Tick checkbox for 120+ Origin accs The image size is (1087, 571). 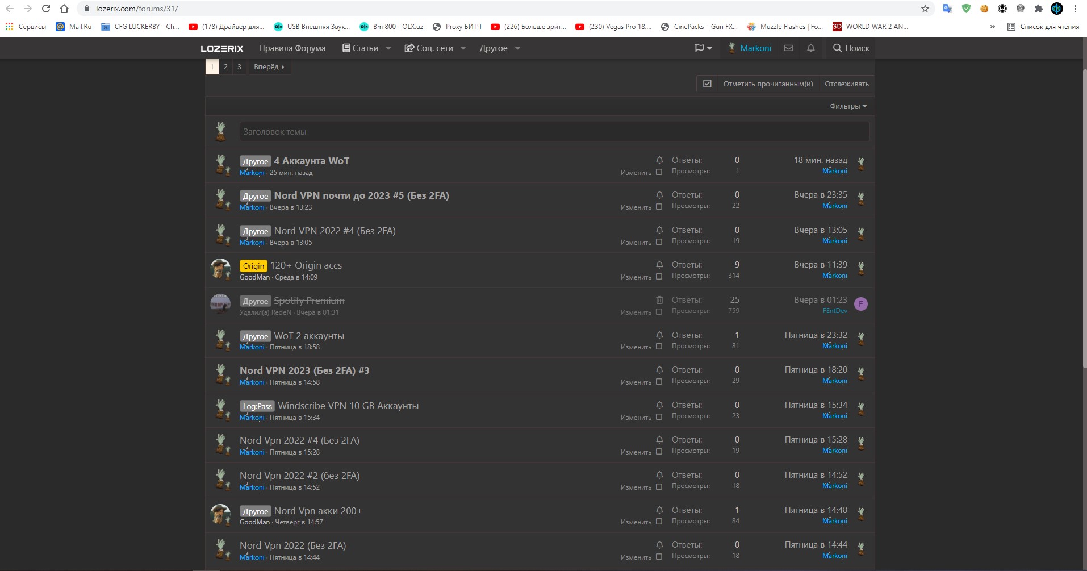(659, 277)
